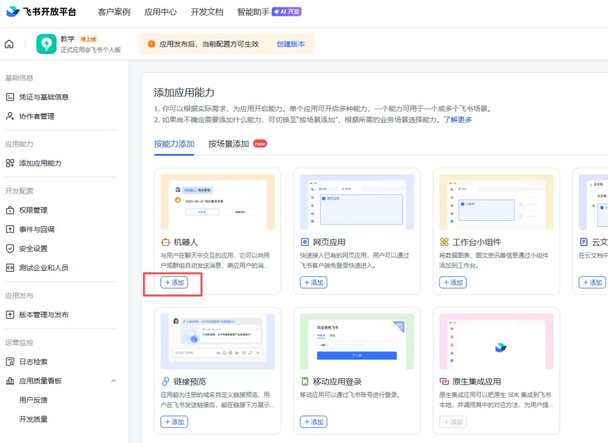Click the green 教学 app icon
The height and width of the screenshot is (443, 608).
click(x=47, y=44)
